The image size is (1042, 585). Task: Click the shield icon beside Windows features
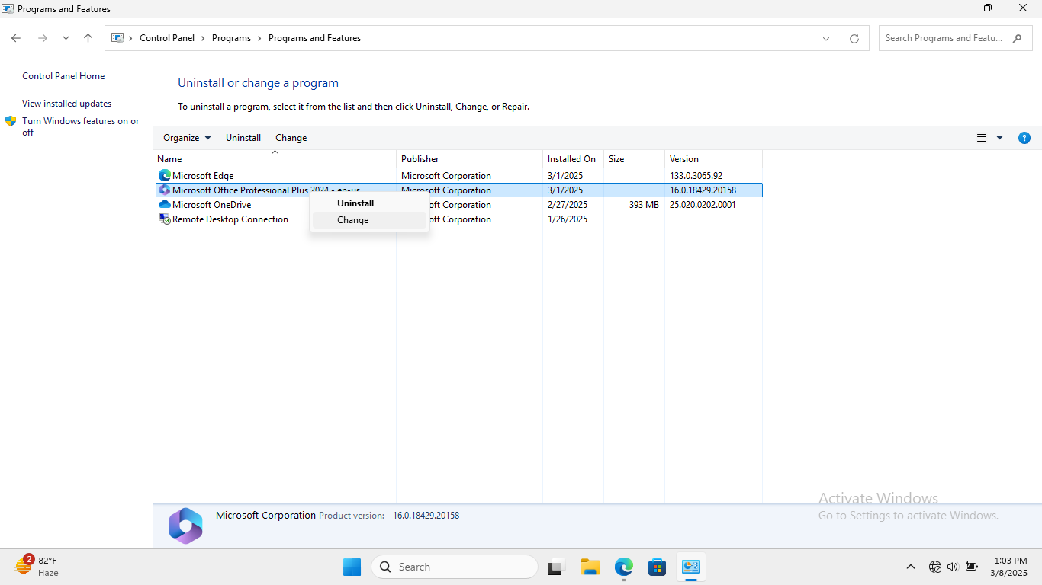point(11,121)
